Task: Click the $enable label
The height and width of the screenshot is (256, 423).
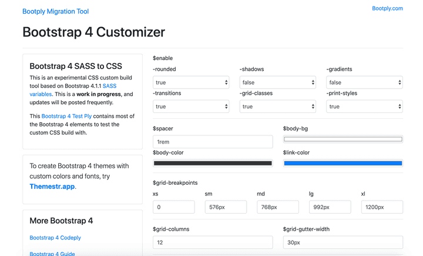Action: [x=163, y=58]
